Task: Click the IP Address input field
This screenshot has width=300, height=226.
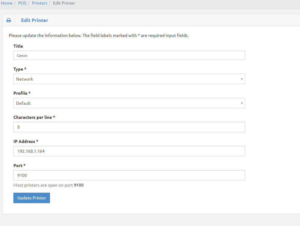Action: (x=129, y=151)
